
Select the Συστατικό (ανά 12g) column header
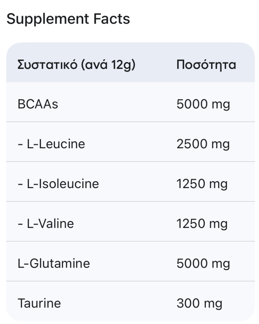76,64
